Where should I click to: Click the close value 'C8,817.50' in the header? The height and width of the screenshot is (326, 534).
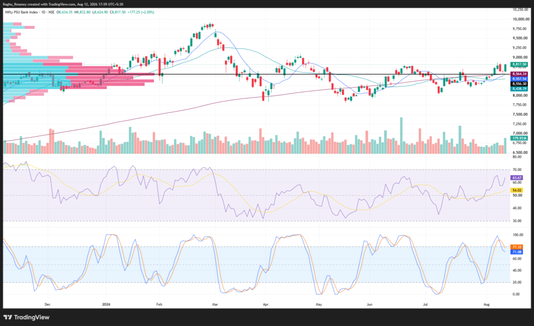[x=118, y=12]
